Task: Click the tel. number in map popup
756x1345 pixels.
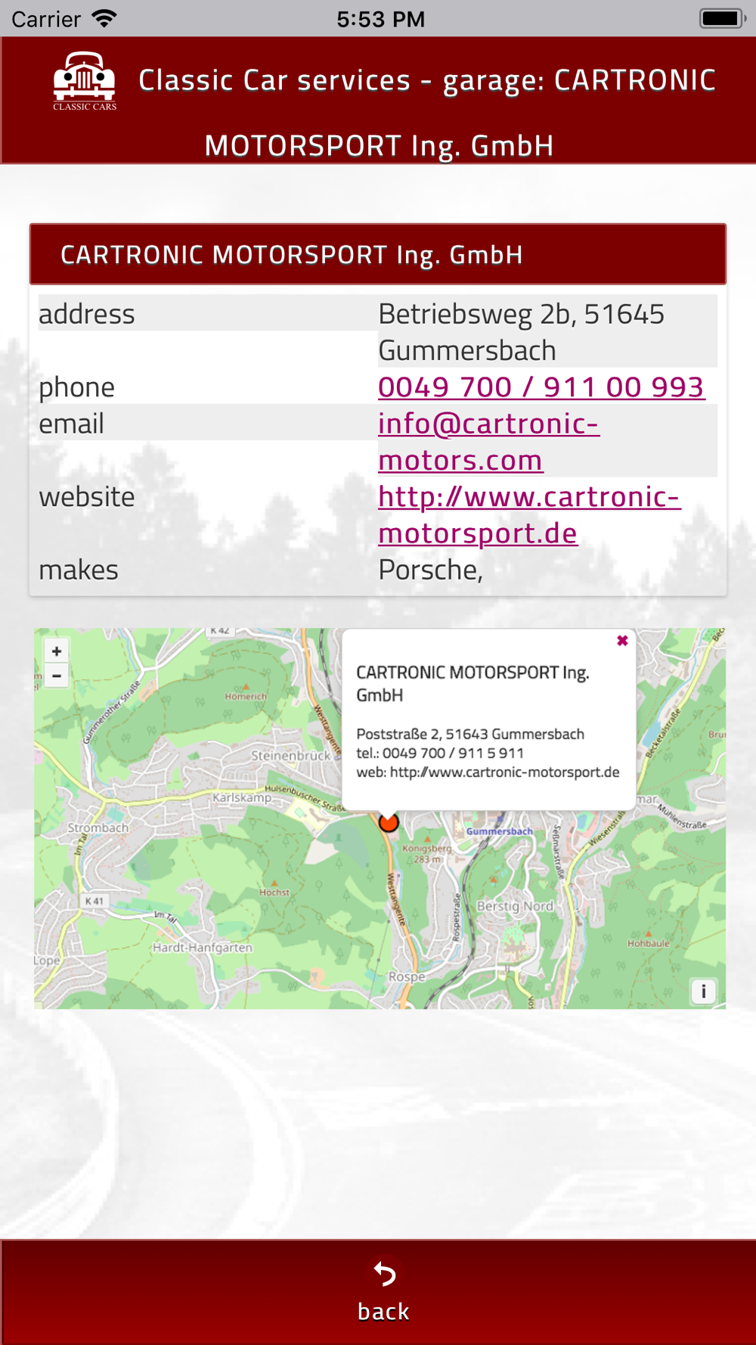Action: 440,753
